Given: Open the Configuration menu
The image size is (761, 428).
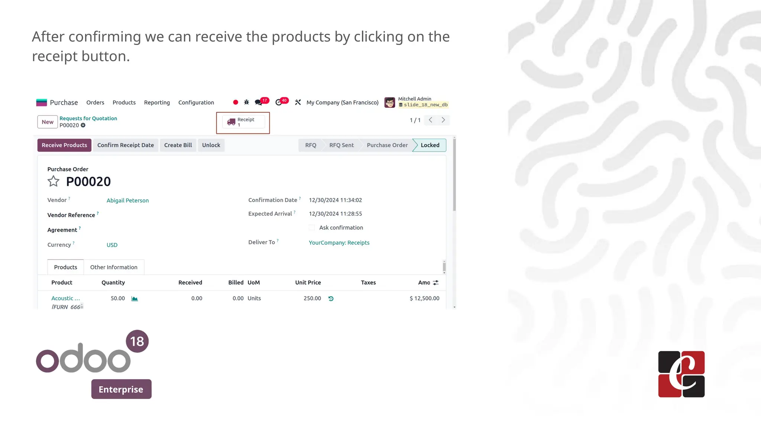Looking at the screenshot, I should 196,103.
